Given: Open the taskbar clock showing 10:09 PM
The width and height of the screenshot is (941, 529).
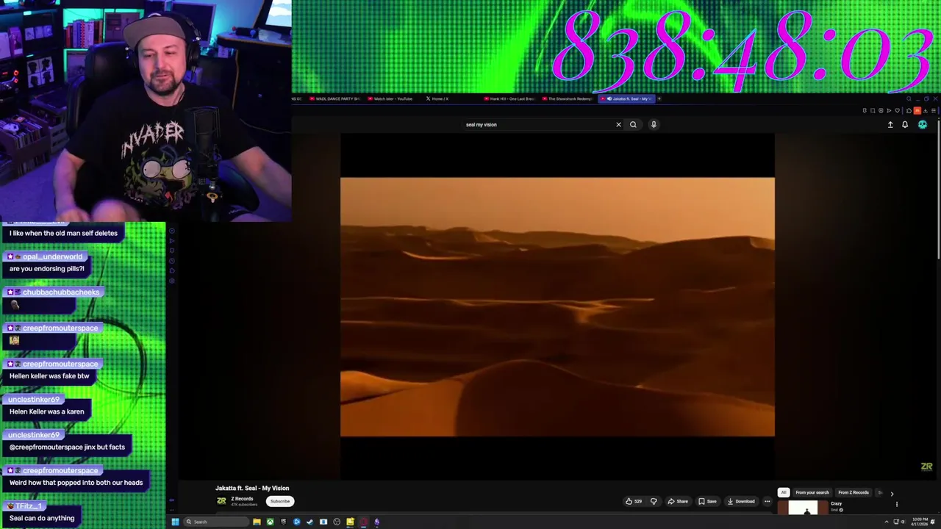Looking at the screenshot, I should point(919,522).
